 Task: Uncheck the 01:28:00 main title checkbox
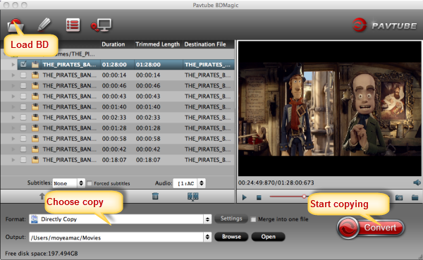click(x=23, y=64)
